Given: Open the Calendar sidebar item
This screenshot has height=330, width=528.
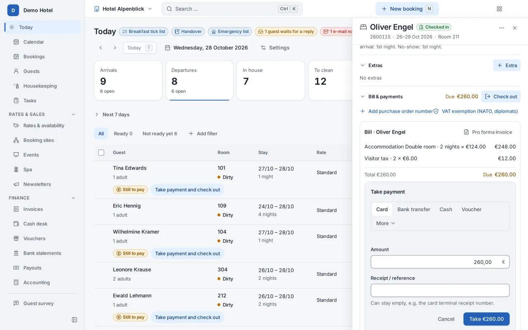Looking at the screenshot, I should (x=42, y=42).
